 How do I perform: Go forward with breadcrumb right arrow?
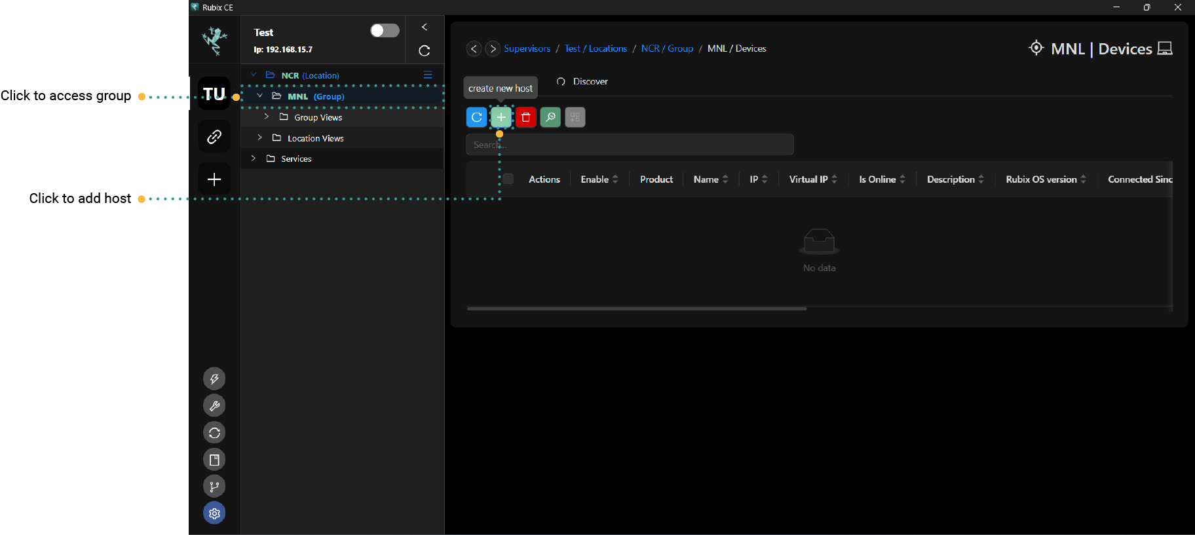(493, 48)
